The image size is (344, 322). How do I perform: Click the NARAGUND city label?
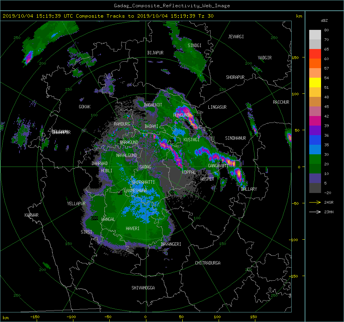(x=129, y=142)
